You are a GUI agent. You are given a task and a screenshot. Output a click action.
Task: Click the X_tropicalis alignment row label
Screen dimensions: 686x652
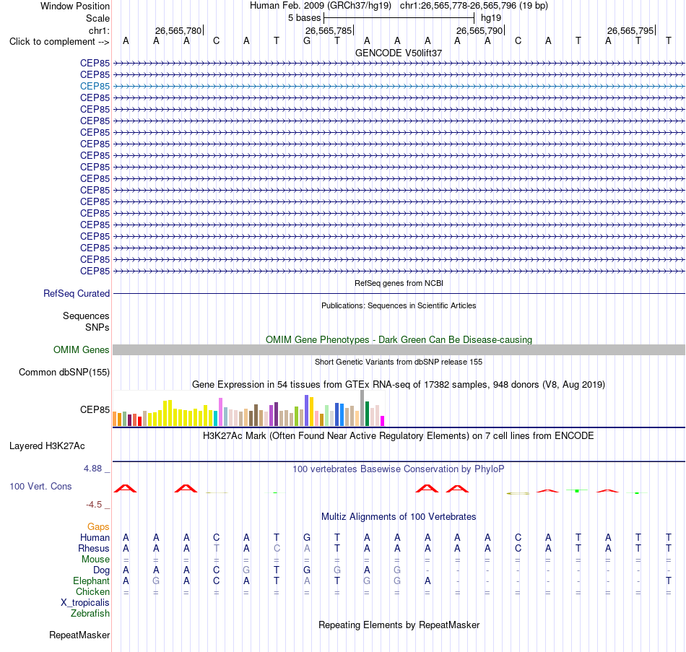(85, 603)
